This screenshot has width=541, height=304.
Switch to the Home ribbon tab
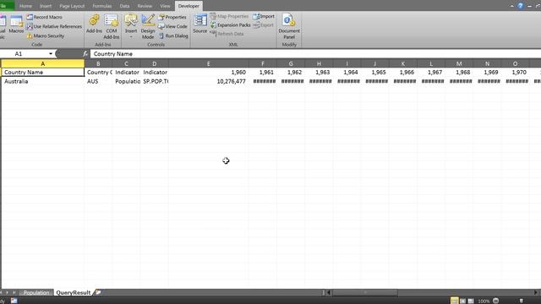pos(25,6)
